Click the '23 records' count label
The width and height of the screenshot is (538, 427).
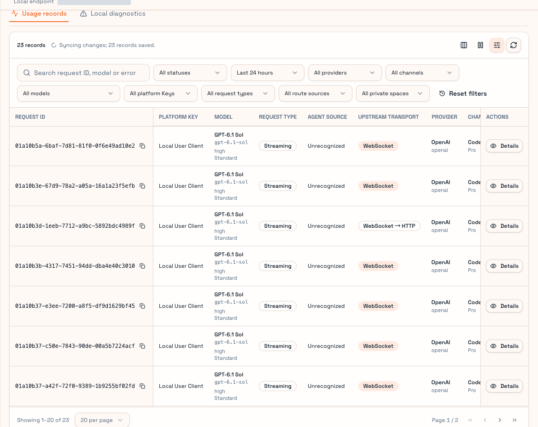[31, 45]
